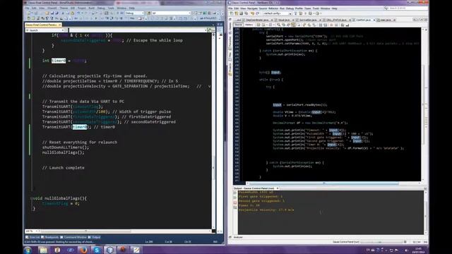Image resolution: width=452 pixels, height=254 pixels.
Task: Select Gauss Final Control Panel.c document tab
Action: pyautogui.click(x=42, y=25)
